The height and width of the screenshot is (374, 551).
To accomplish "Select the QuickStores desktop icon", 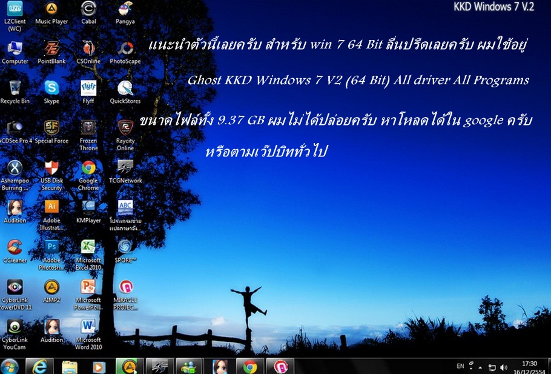I will (125, 93).
